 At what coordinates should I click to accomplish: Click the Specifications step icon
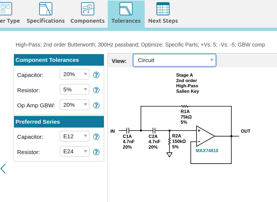tap(45, 9)
